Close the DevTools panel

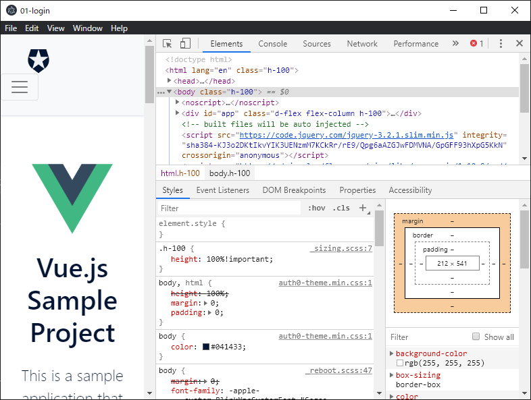[519, 43]
